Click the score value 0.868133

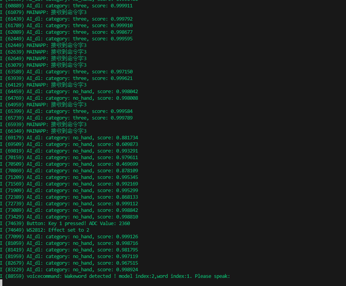point(127,197)
